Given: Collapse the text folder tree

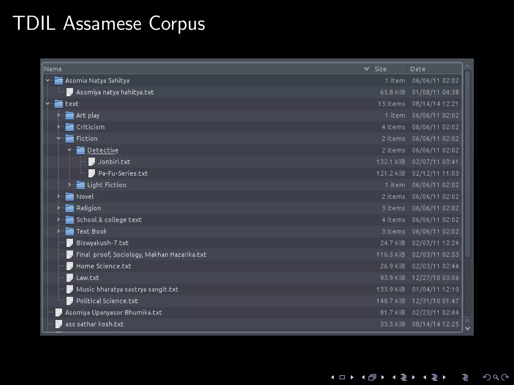Looking at the screenshot, I should click(x=47, y=104).
